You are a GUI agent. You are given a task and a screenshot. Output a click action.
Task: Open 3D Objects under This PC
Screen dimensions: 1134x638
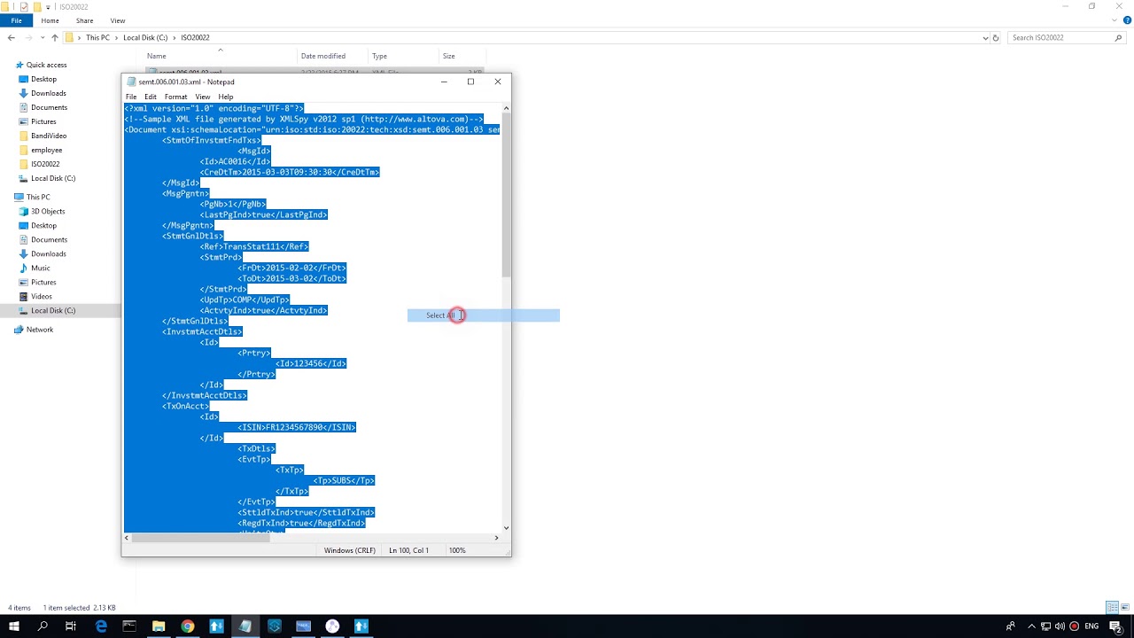pyautogui.click(x=48, y=211)
